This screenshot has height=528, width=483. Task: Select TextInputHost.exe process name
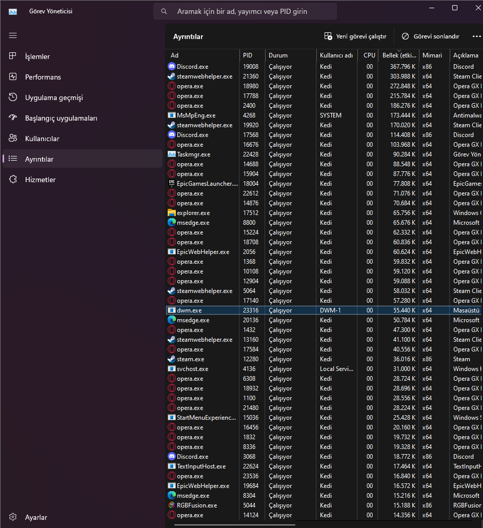click(x=202, y=466)
